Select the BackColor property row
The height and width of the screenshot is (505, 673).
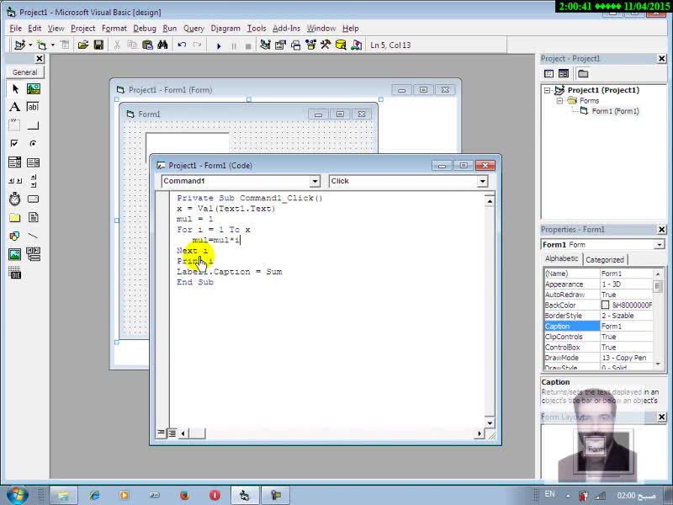[598, 305]
